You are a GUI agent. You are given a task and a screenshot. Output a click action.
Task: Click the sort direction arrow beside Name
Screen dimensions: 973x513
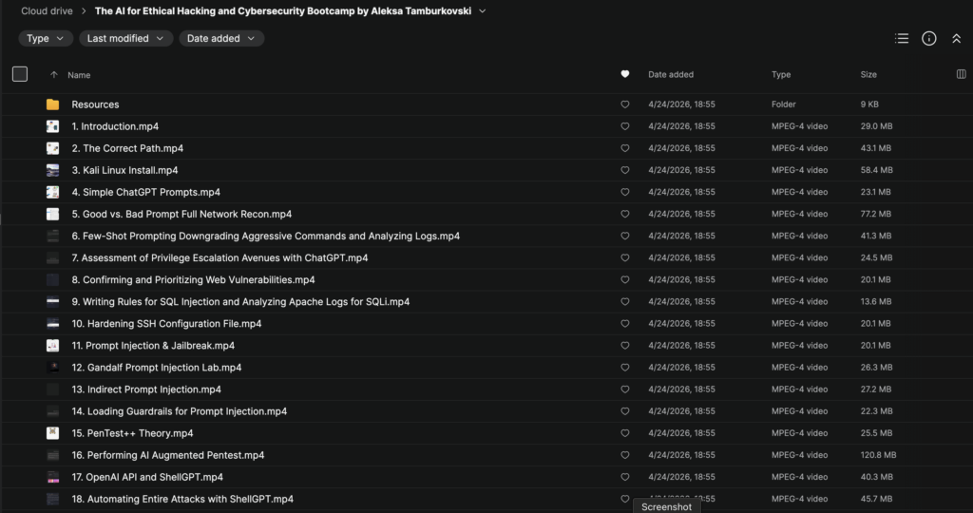(54, 75)
